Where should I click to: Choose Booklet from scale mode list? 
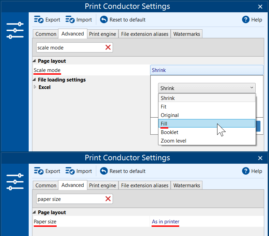[207, 132]
